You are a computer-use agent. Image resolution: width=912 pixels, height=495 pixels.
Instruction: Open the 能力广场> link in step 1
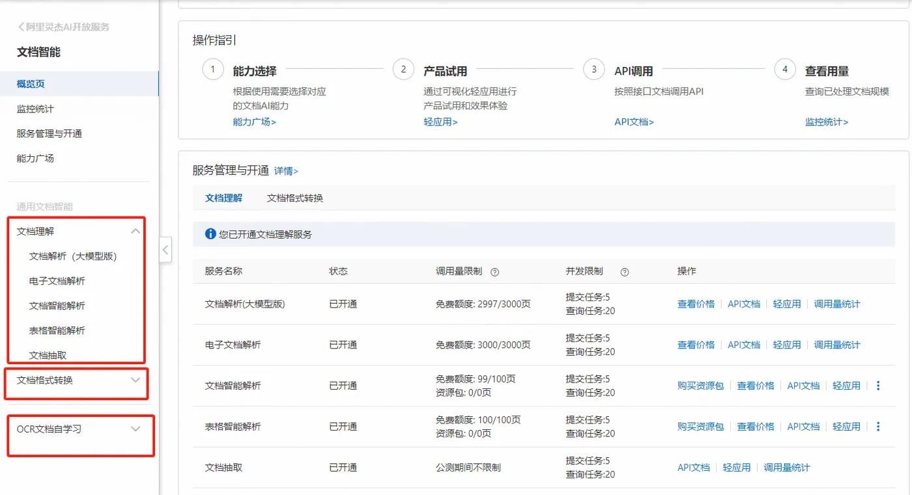pyautogui.click(x=255, y=122)
